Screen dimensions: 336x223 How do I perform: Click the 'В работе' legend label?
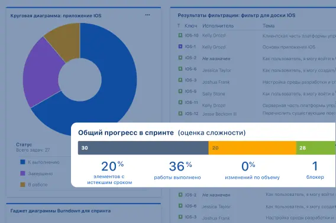click(38, 185)
